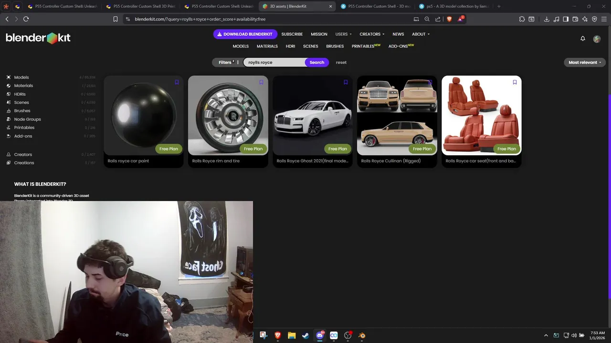Open Blender from the taskbar

click(x=362, y=335)
